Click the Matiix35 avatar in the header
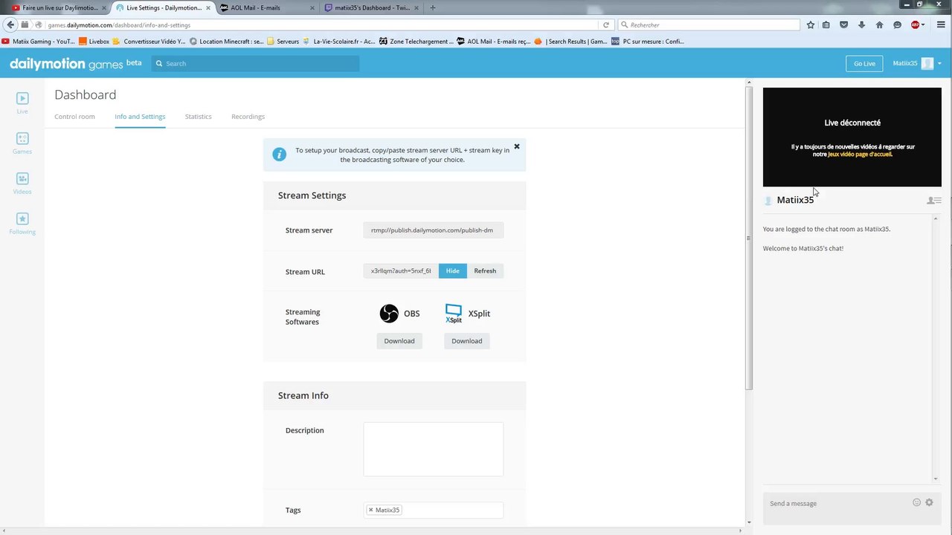 click(927, 64)
